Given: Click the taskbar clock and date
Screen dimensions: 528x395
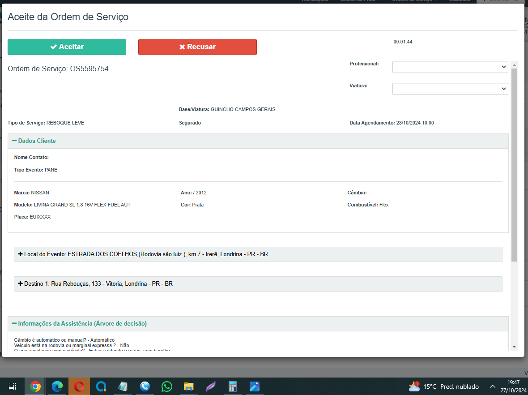Looking at the screenshot, I should point(513,386).
